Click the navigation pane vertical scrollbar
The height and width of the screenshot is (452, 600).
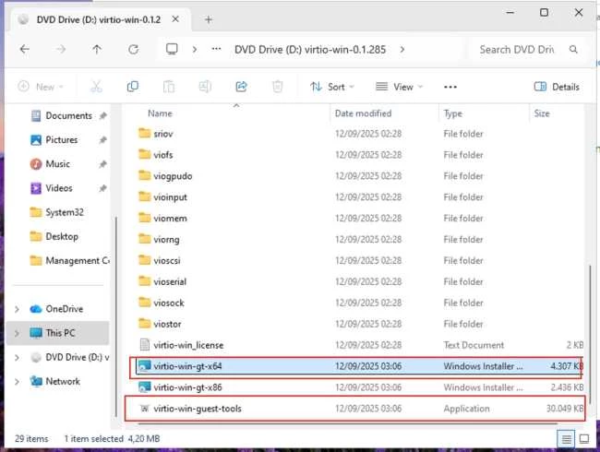point(115,316)
